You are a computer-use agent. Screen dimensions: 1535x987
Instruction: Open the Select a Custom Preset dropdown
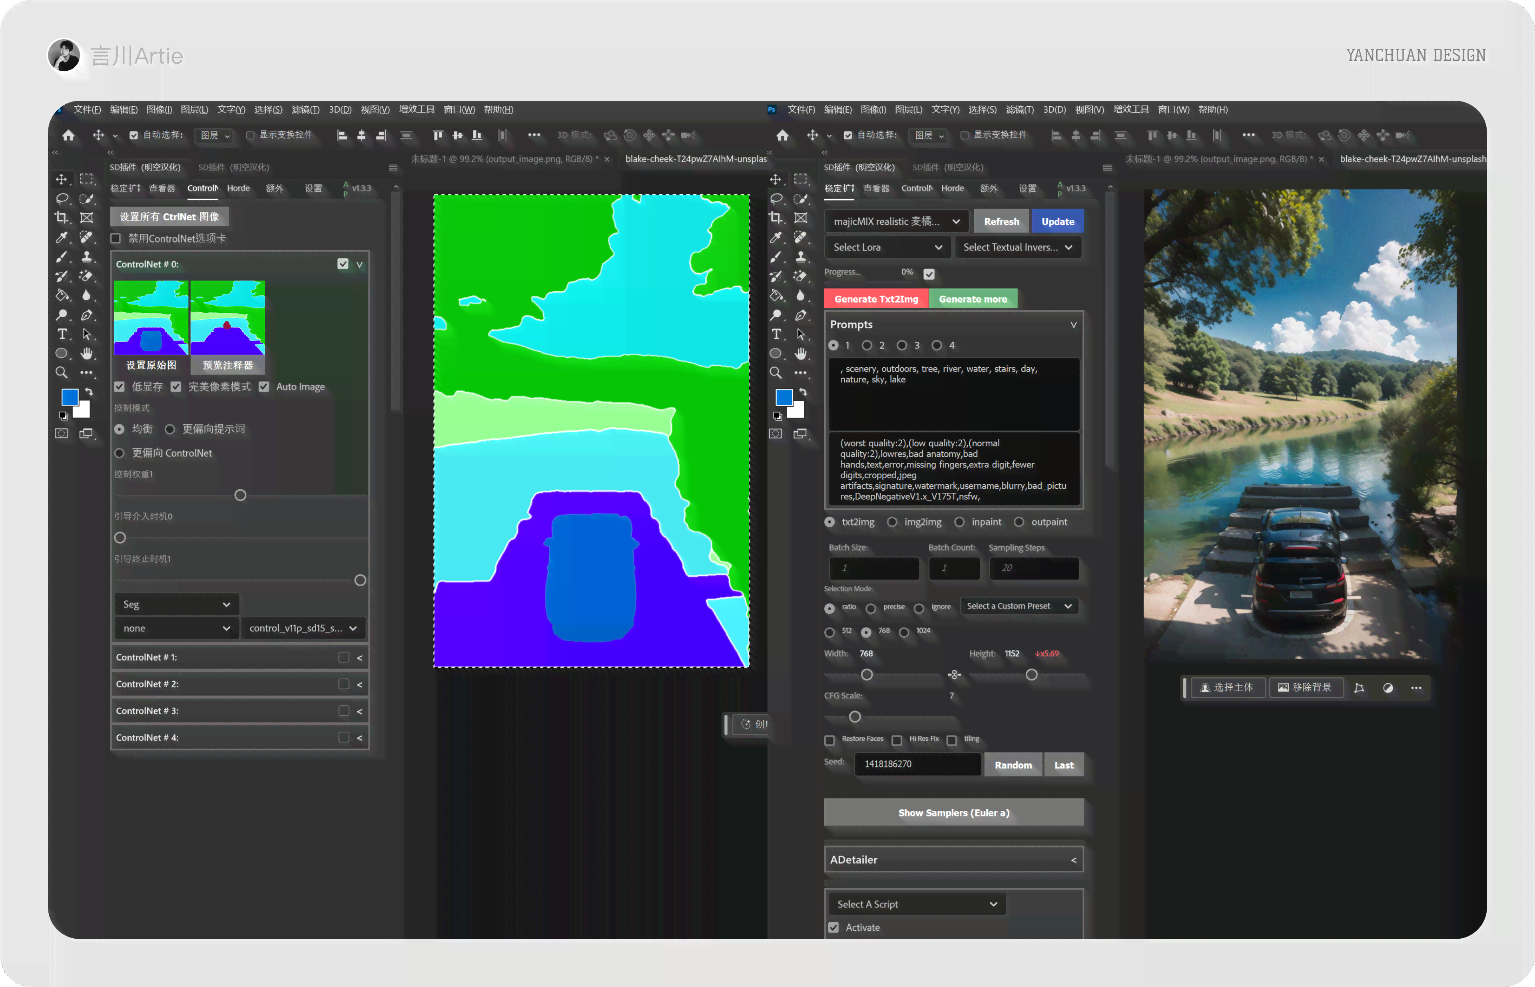1019,606
